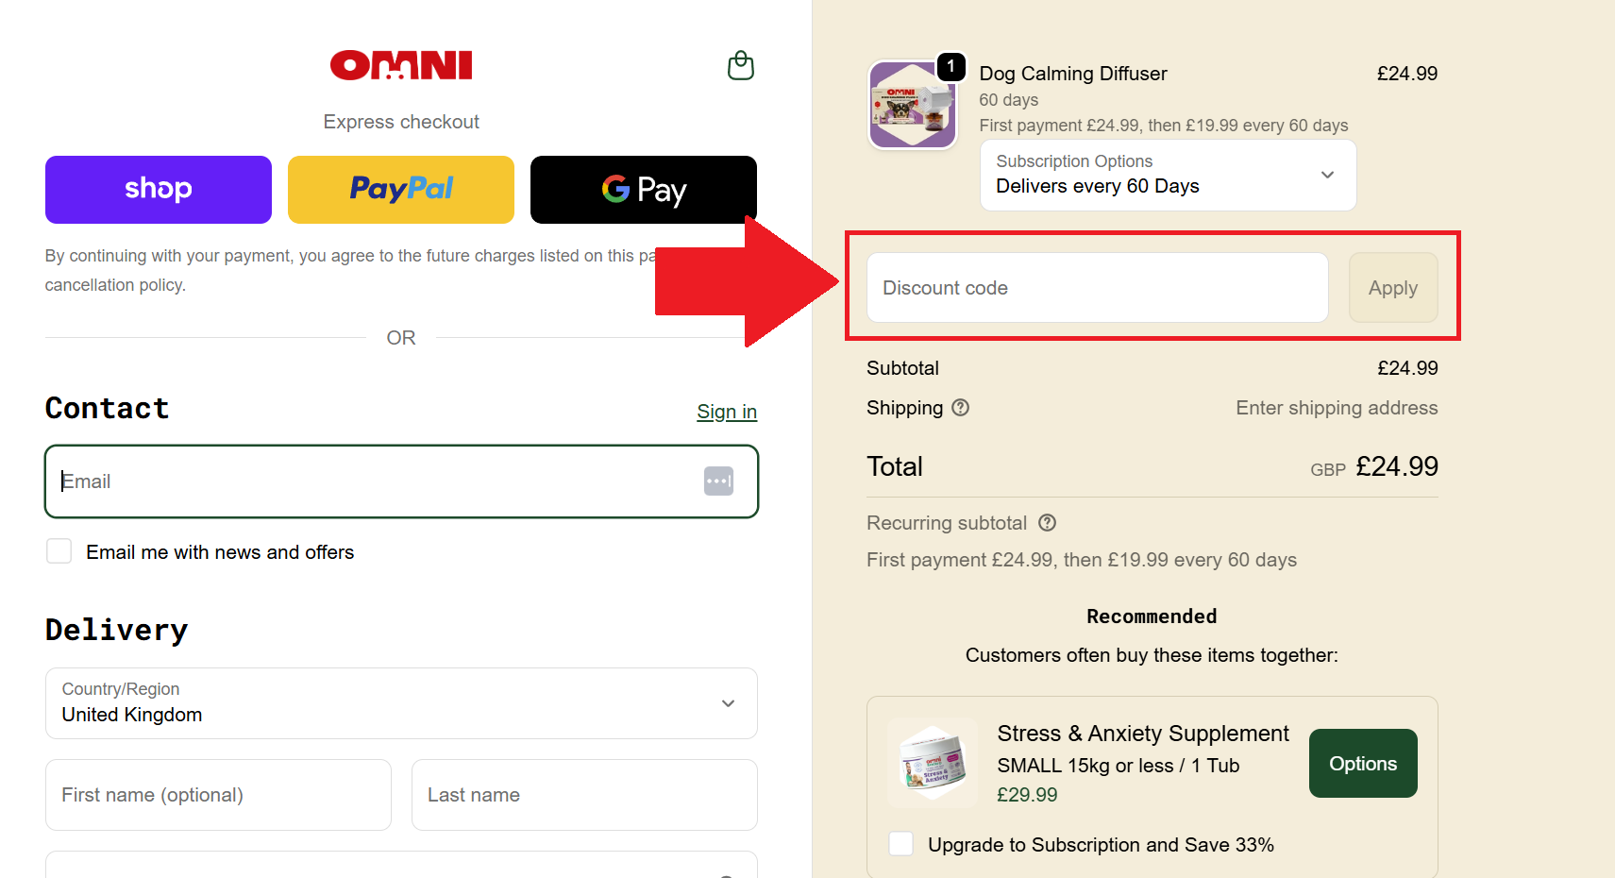1615x878 pixels.
Task: Pay with Shop Pay
Action: click(158, 189)
